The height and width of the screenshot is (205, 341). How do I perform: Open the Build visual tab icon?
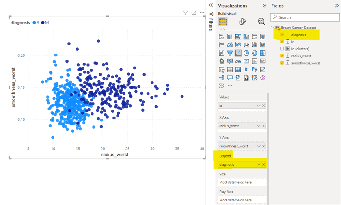click(223, 22)
